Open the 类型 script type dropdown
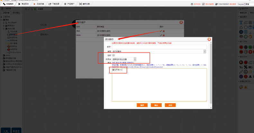The width and height of the screenshot is (254, 133). pyautogui.click(x=159, y=51)
